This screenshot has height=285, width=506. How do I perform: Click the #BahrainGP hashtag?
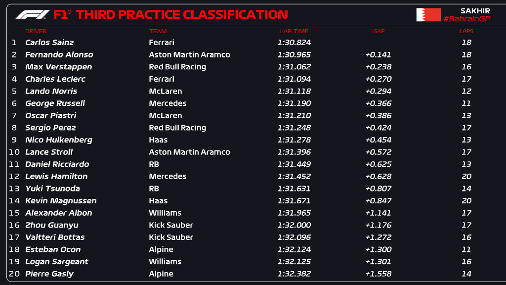pos(466,19)
